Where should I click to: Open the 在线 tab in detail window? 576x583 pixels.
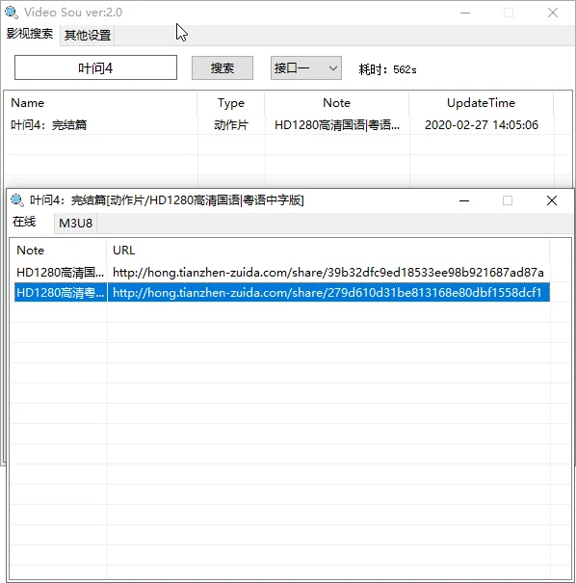tap(24, 222)
